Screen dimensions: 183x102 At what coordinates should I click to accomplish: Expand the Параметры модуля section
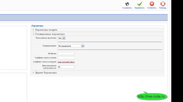[x=97, y=30]
